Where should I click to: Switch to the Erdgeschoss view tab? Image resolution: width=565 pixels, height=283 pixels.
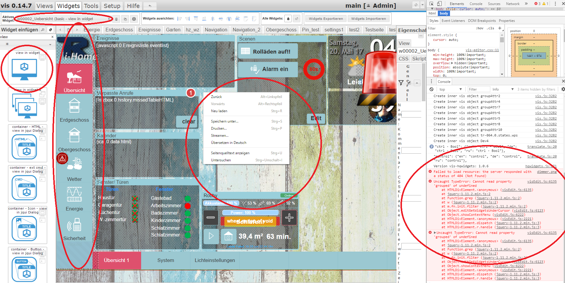119,30
